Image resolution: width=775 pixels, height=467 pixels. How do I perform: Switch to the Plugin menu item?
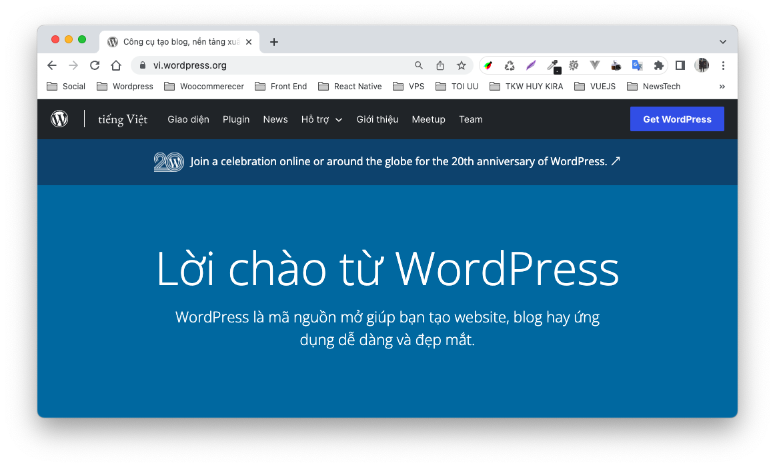coord(236,119)
